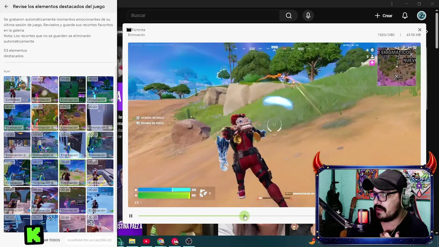Viewport: 439px width, 247px height.
Task: Click the "Ayer" date heading
Action: point(7,71)
